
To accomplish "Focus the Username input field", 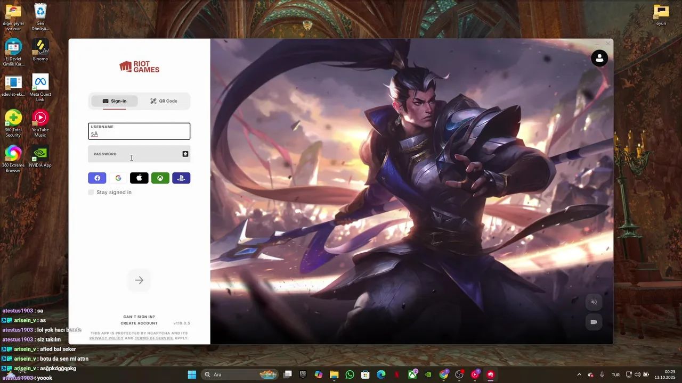I will pos(139,131).
